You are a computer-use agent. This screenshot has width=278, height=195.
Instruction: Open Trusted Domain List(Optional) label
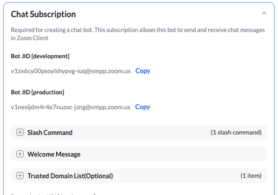70,176
